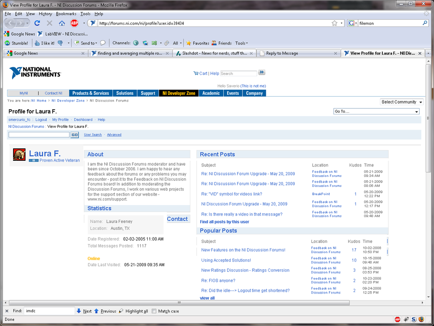Open the shopping Cart link
Viewport: 434px width, 326px height.
(200, 74)
